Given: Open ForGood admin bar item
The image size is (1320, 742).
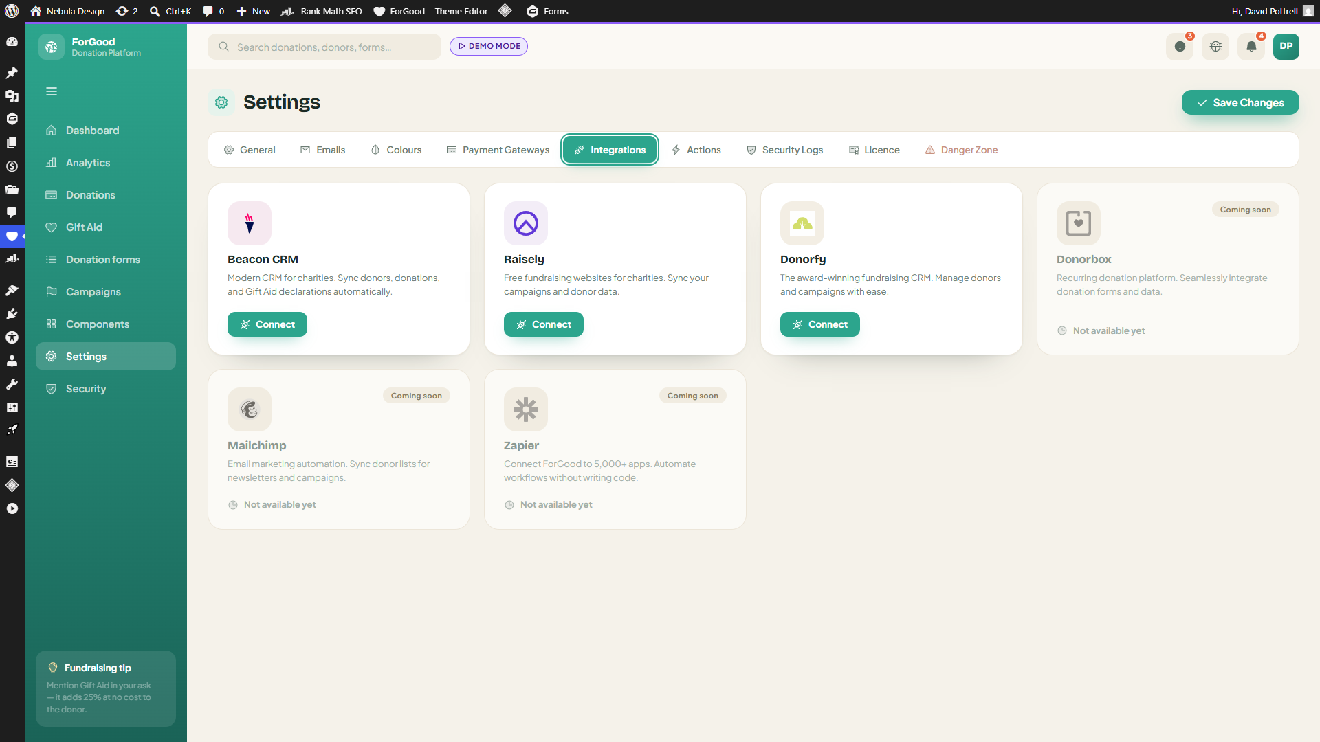Looking at the screenshot, I should coord(399,11).
